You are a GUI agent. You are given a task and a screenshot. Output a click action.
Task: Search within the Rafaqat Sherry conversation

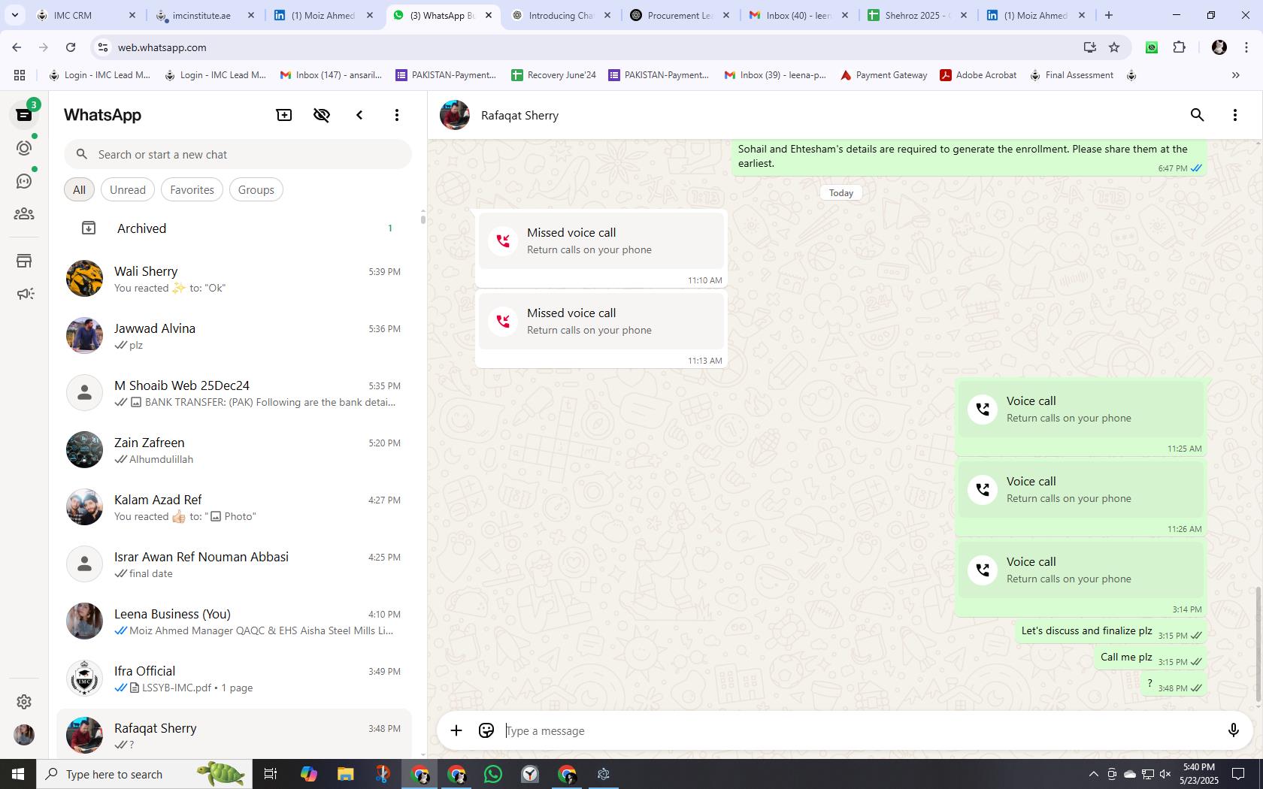(1198, 115)
